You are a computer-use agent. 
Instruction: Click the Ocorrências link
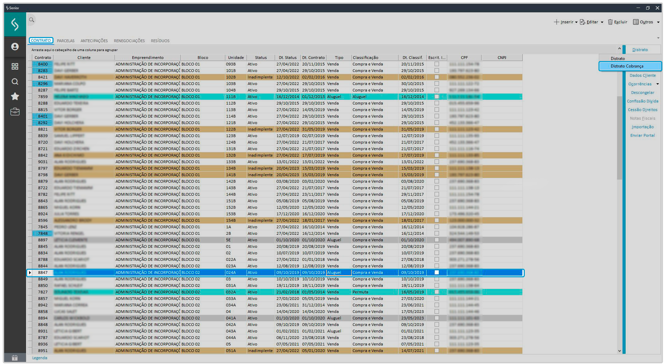click(x=640, y=84)
